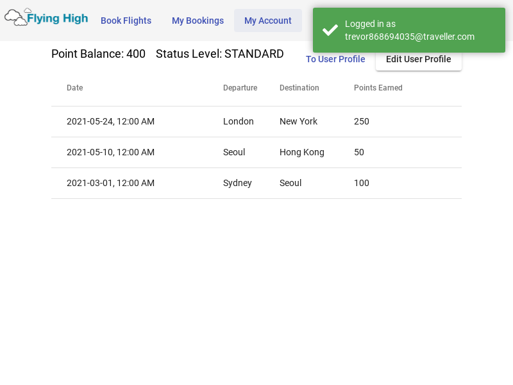513x385 pixels.
Task: Open the Book Flights tab
Action: 126,21
